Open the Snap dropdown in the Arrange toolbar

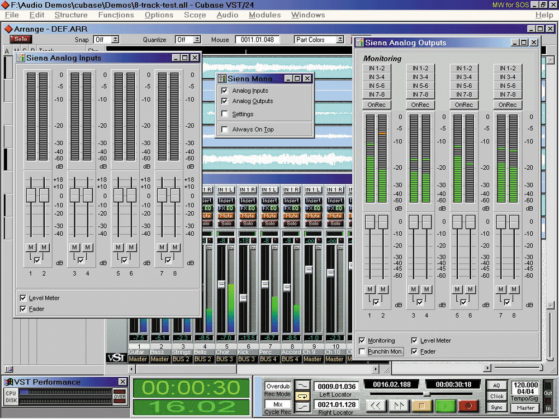tap(116, 40)
